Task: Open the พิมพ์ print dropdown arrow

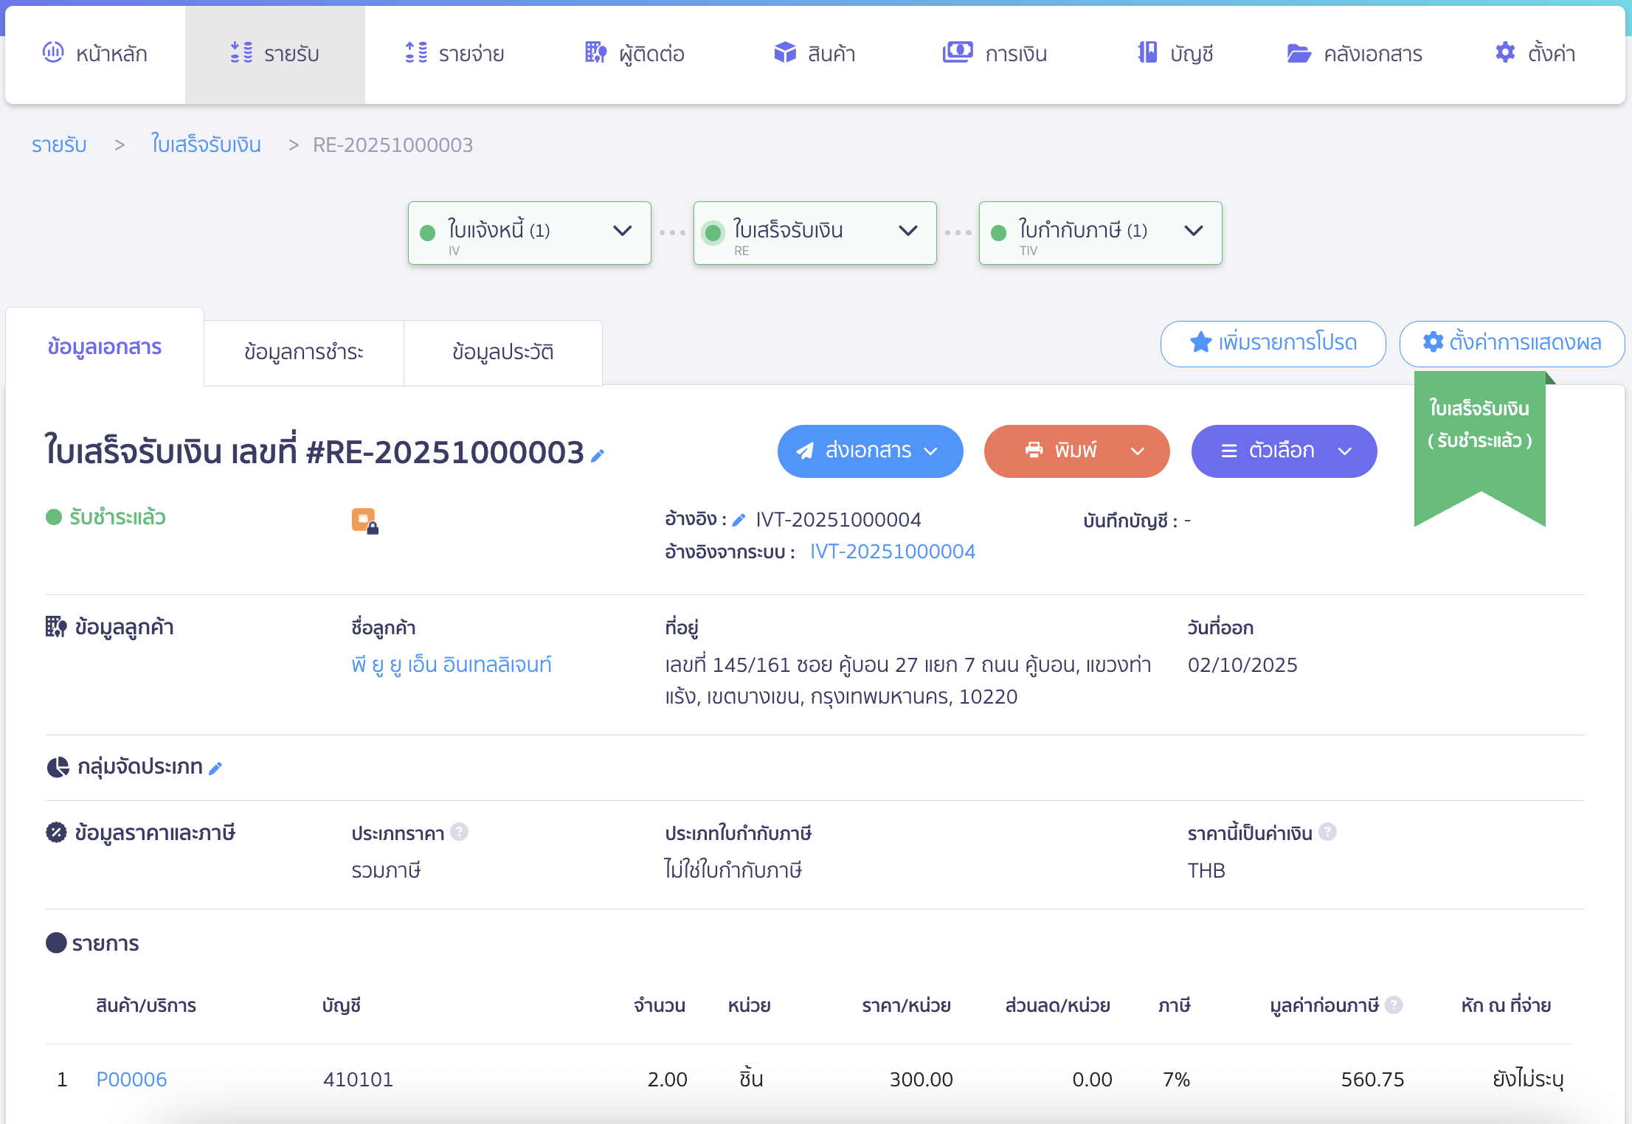Action: (1137, 451)
